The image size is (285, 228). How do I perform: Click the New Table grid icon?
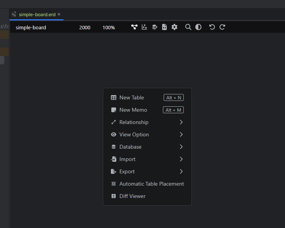pyautogui.click(x=114, y=98)
